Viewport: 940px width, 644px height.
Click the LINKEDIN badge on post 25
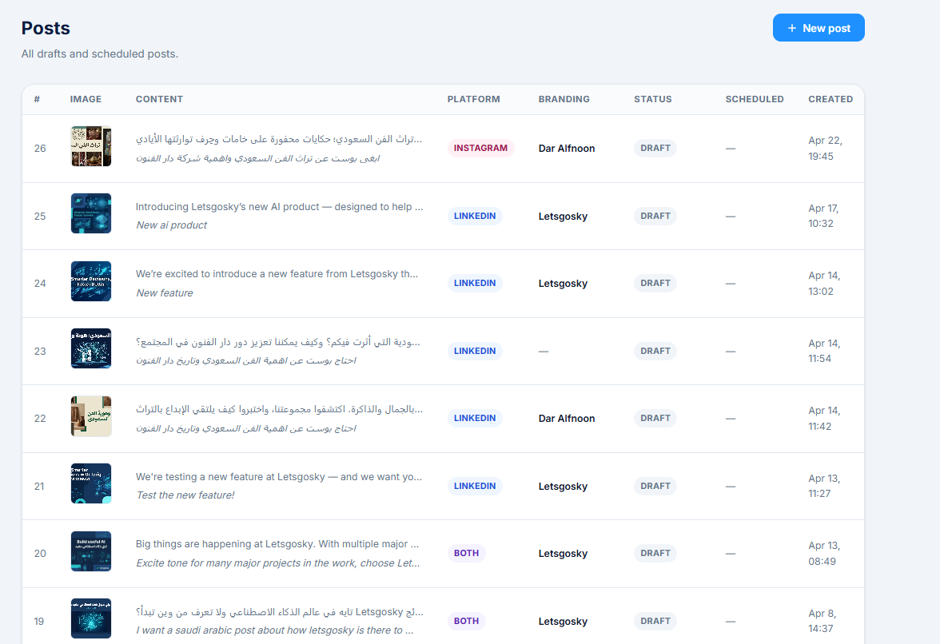coord(474,215)
